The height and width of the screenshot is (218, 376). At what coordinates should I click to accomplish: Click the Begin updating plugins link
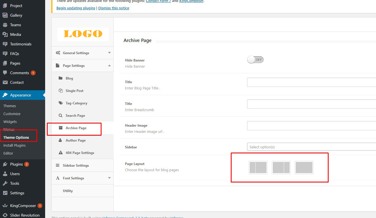(x=76, y=8)
